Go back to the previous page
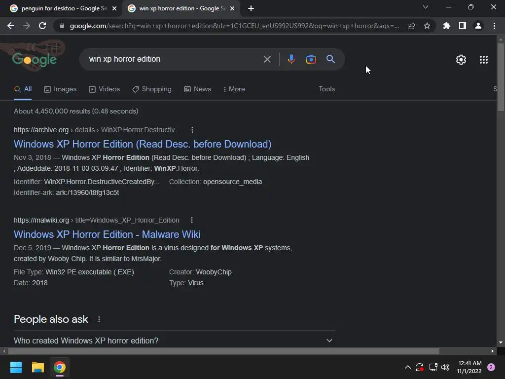 coord(11,26)
